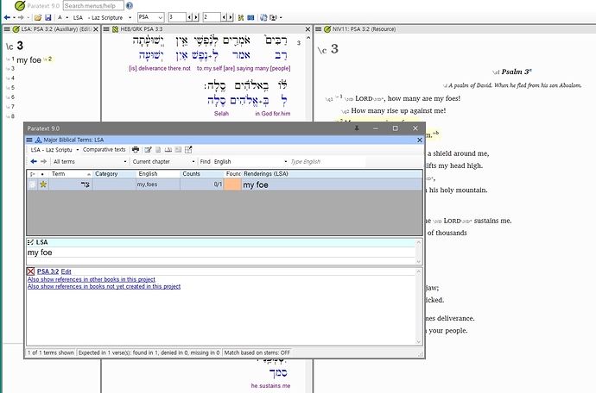
Task: Close the LSA: PSA 3:2 tab
Action: click(x=96, y=29)
